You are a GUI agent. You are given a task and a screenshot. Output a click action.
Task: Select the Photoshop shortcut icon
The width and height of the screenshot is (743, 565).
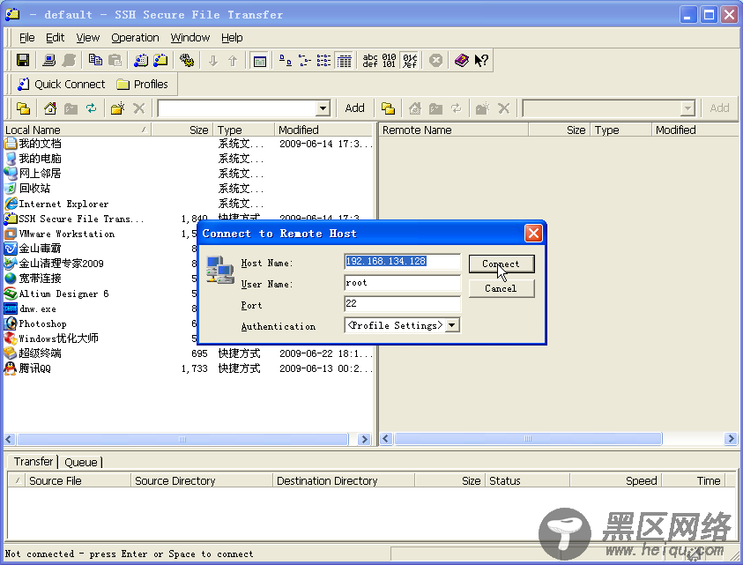tap(11, 323)
